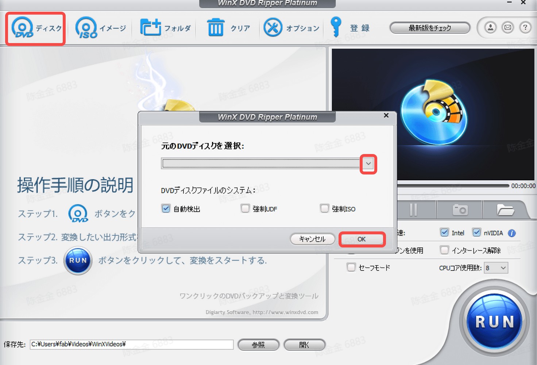
Task: Check for latest version (最新版をチェック)
Action: point(430,28)
